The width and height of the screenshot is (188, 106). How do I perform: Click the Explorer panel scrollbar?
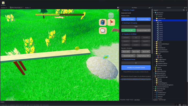(x=187, y=47)
